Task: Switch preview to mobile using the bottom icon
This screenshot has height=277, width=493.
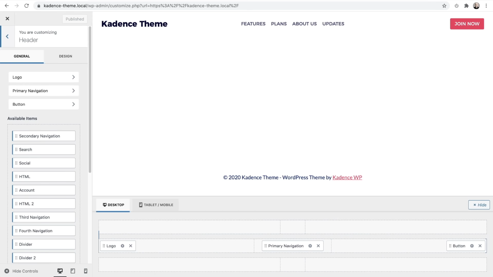Action: [85, 271]
